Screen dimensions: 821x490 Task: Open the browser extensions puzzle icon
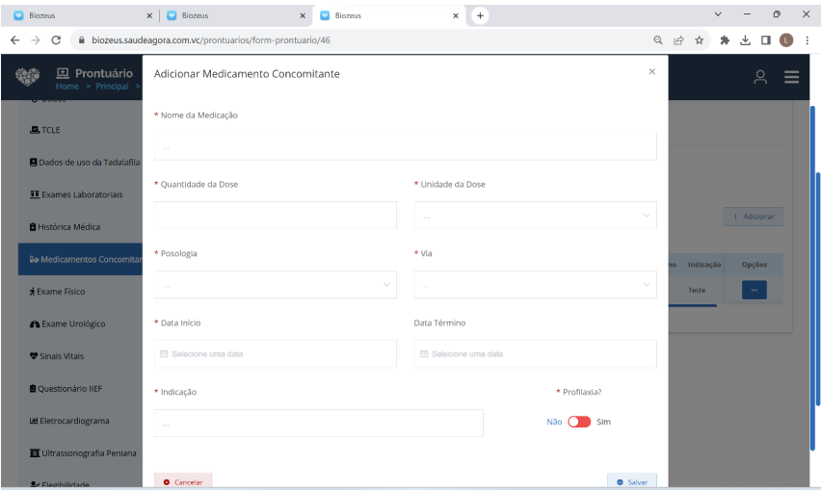(724, 40)
